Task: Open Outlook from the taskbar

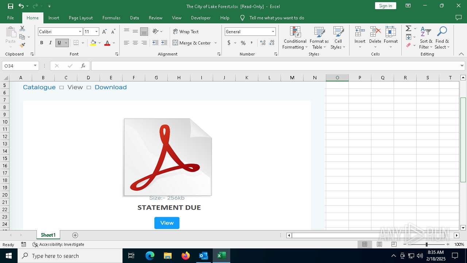Action: (203, 256)
